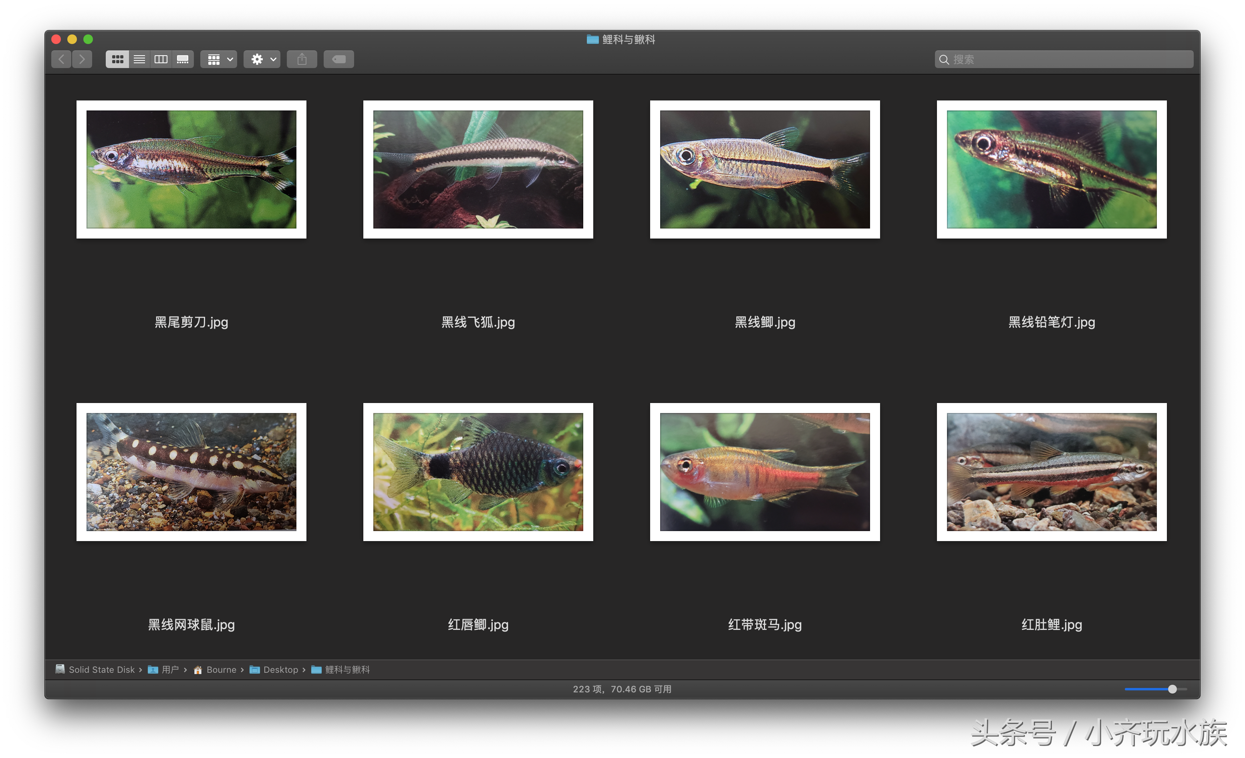Select the 黑线鲫.jpg thumbnail image
The width and height of the screenshot is (1245, 758).
pos(765,170)
